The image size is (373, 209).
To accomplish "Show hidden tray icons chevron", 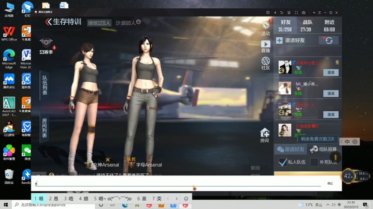I will click(328, 205).
